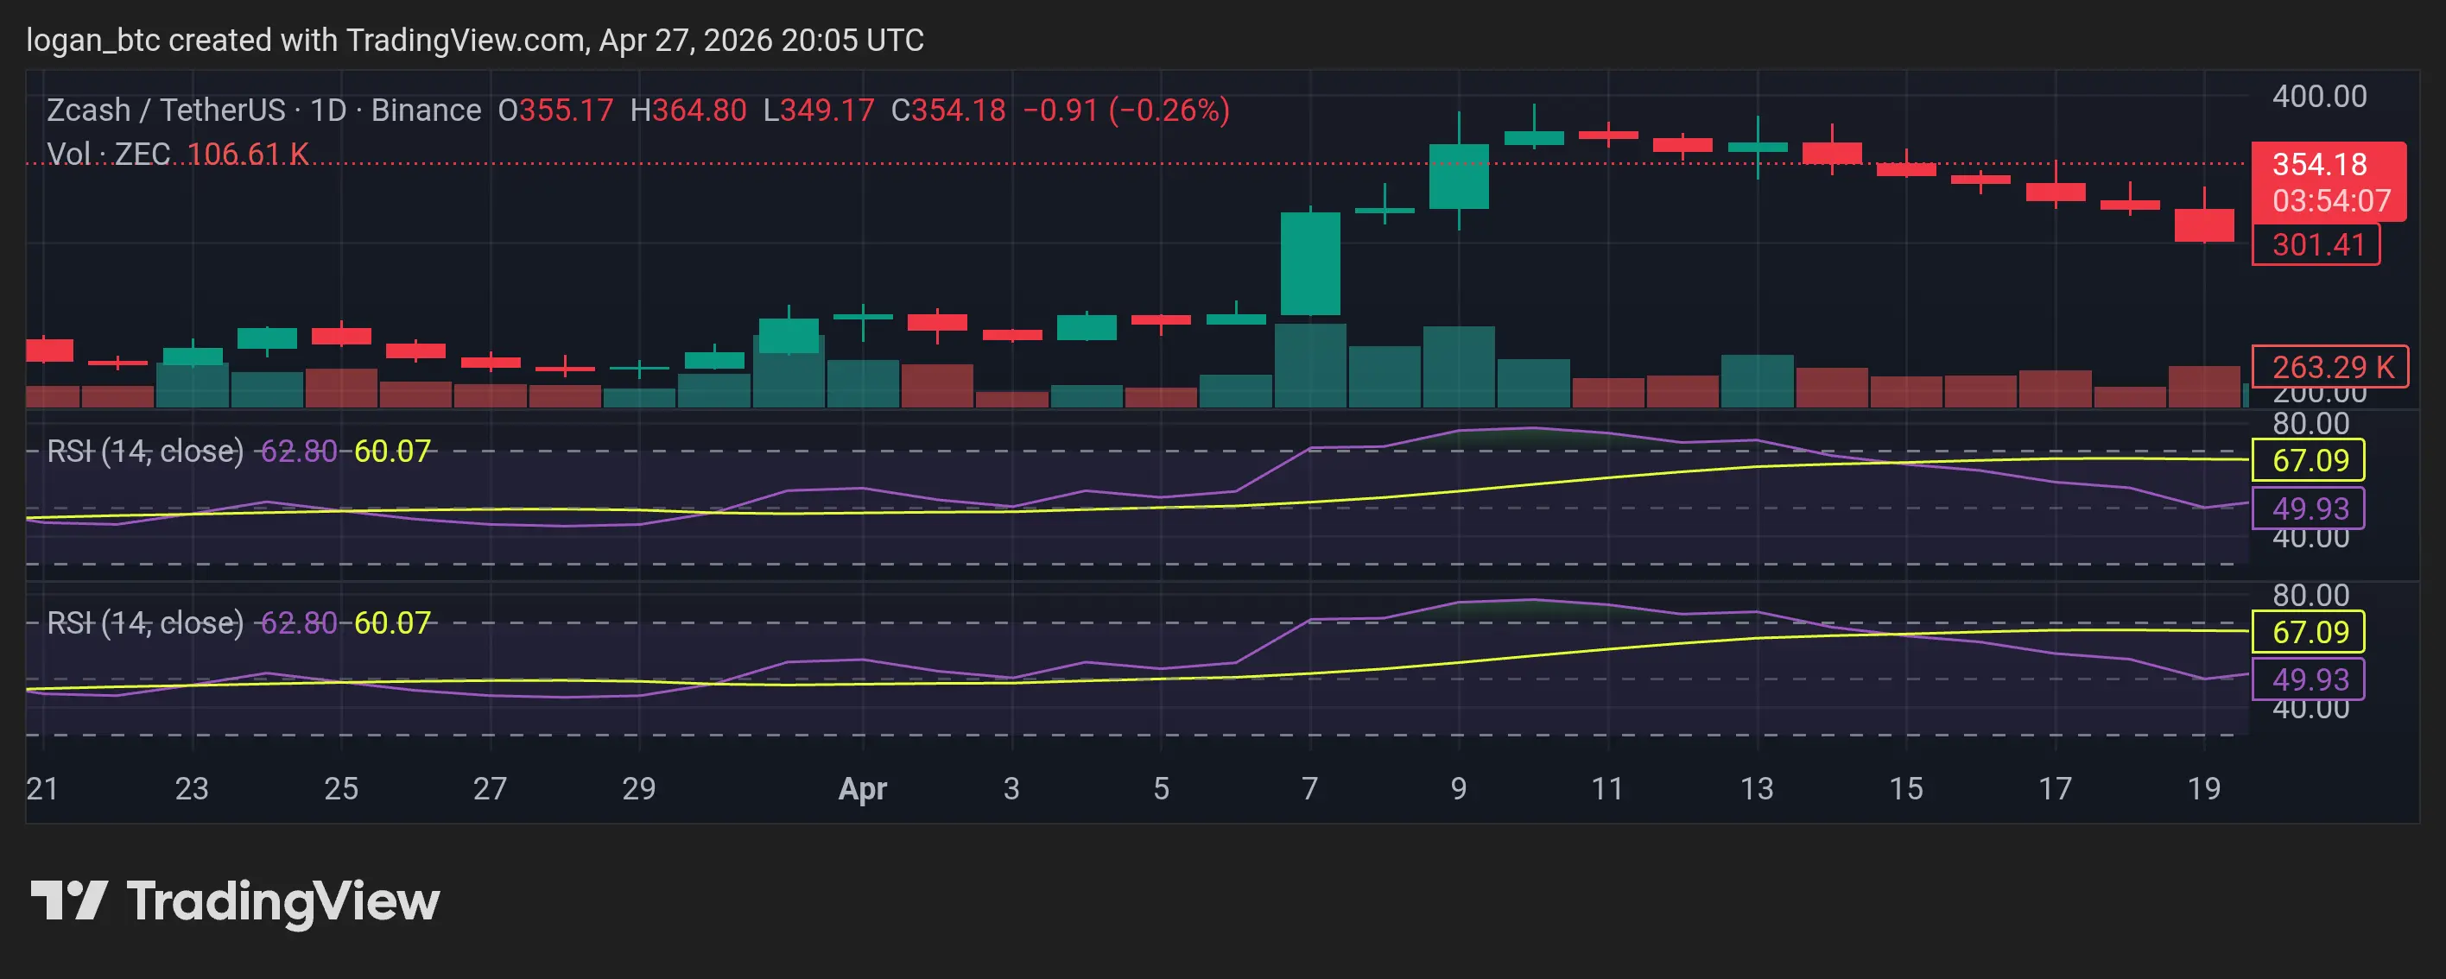Click the Vol · ZEC indicator label
The image size is (2446, 979).
108,154
